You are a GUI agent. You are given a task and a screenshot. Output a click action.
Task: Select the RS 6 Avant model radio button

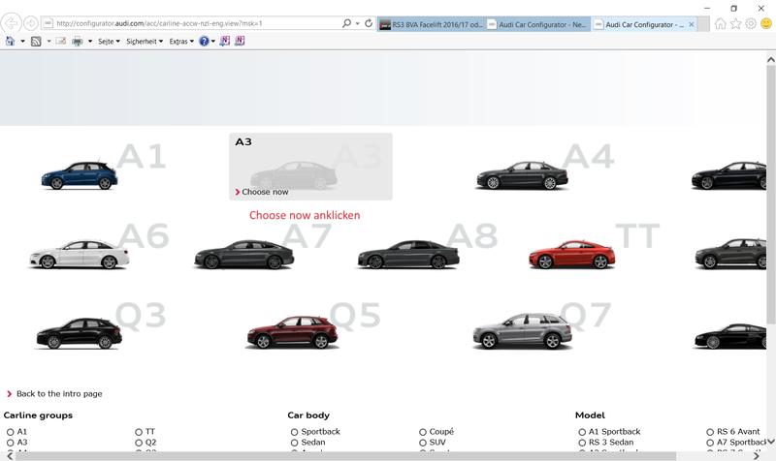710,432
